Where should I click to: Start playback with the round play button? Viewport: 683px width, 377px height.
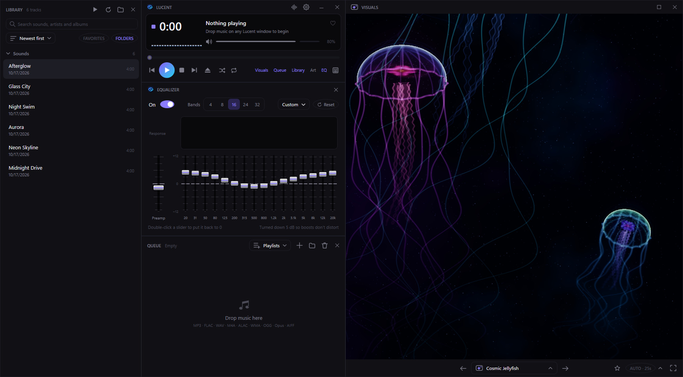(167, 70)
